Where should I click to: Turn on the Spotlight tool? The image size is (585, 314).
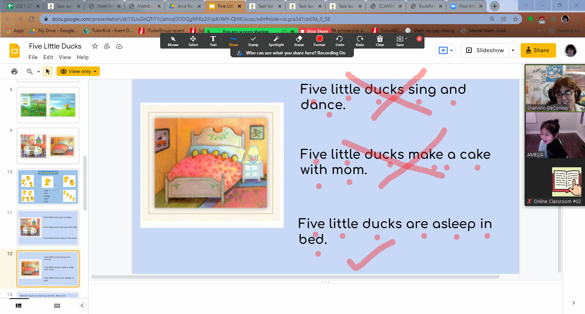pyautogui.click(x=276, y=41)
